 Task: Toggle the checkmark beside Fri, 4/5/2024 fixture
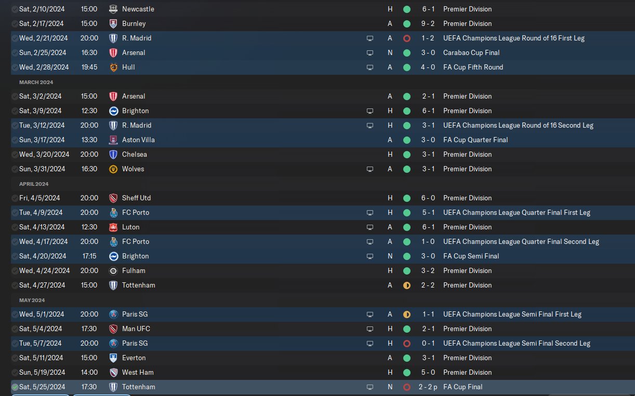(x=15, y=198)
